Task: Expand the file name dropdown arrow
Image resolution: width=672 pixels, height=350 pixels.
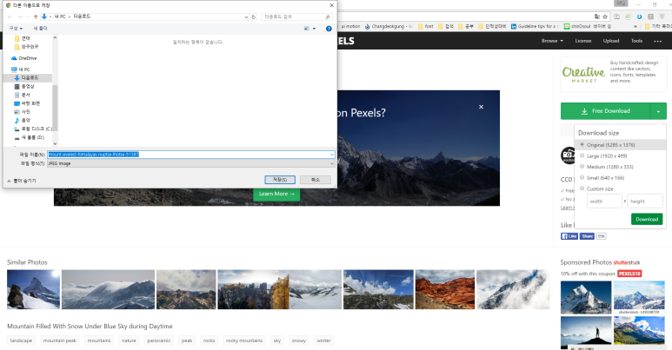Action: [x=332, y=155]
